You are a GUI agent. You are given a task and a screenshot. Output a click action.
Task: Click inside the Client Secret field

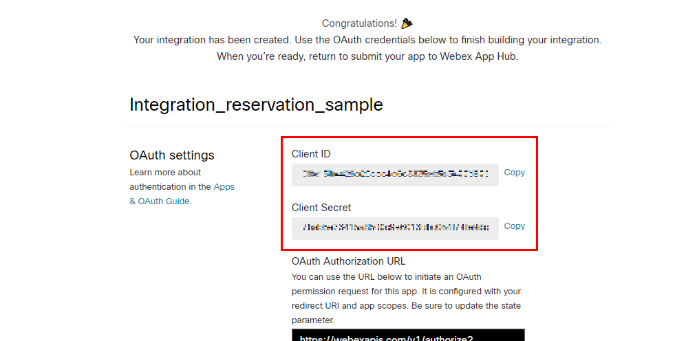click(x=395, y=228)
